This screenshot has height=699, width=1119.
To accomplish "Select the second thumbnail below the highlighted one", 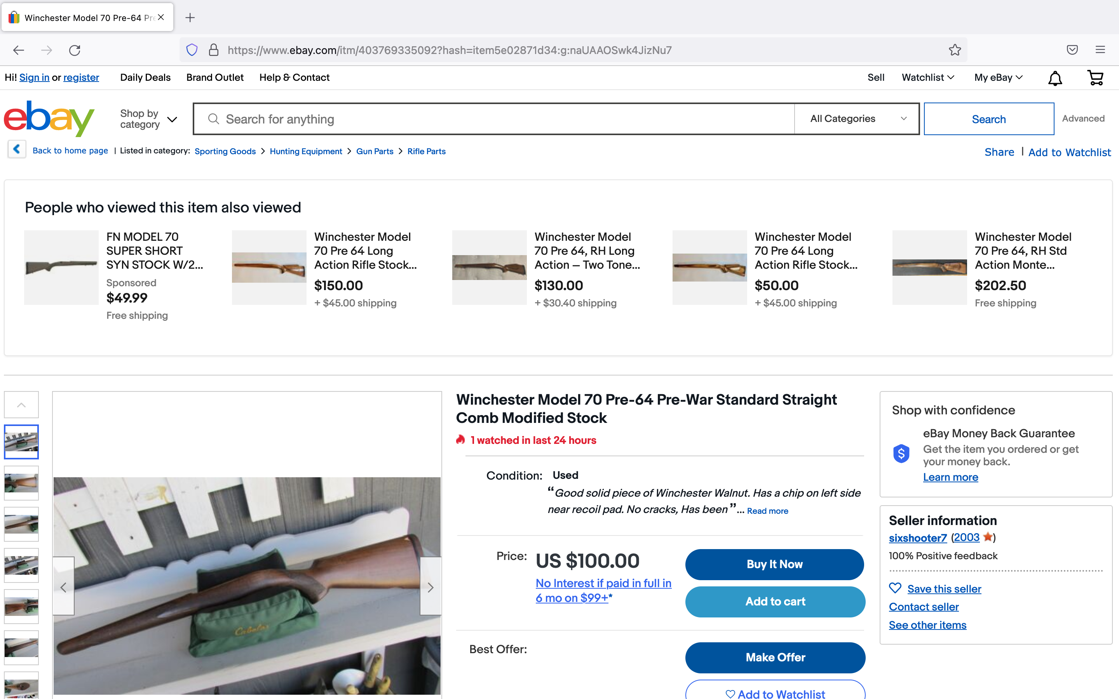I will click(21, 524).
